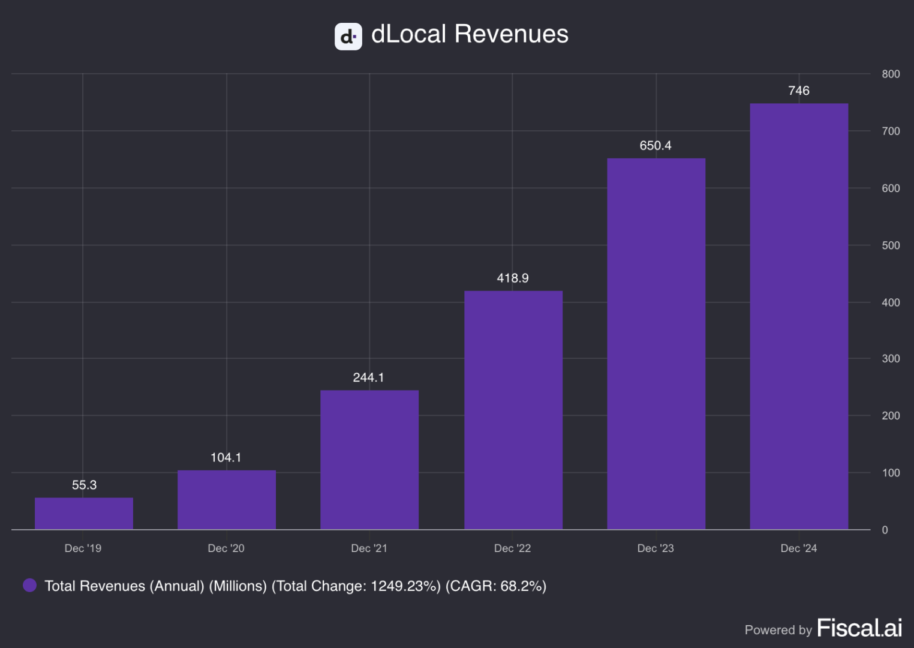
Task: Click the 400 y-axis tick label
Action: pos(891,303)
